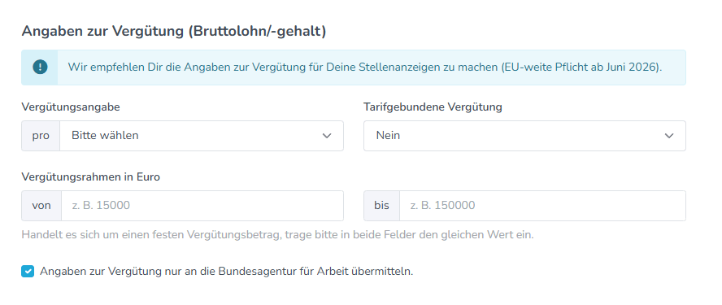Image resolution: width=722 pixels, height=305 pixels.
Task: Click the checkbox label about Bundesagentur für Arbeit
Action: tap(227, 272)
